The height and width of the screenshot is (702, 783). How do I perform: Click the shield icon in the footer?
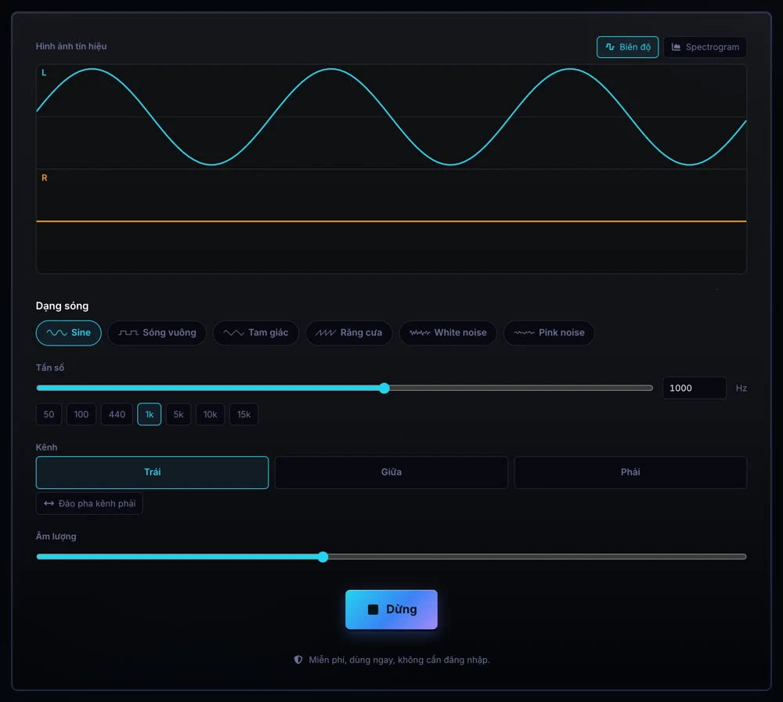click(298, 660)
